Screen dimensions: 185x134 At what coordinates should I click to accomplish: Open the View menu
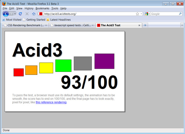(x=19, y=8)
